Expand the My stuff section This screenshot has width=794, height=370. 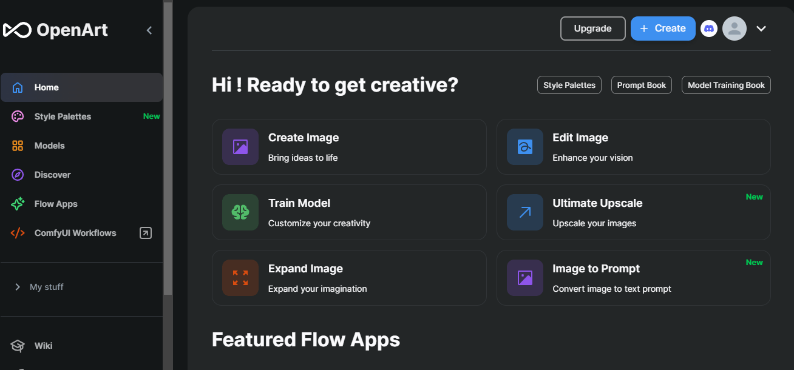pos(18,287)
